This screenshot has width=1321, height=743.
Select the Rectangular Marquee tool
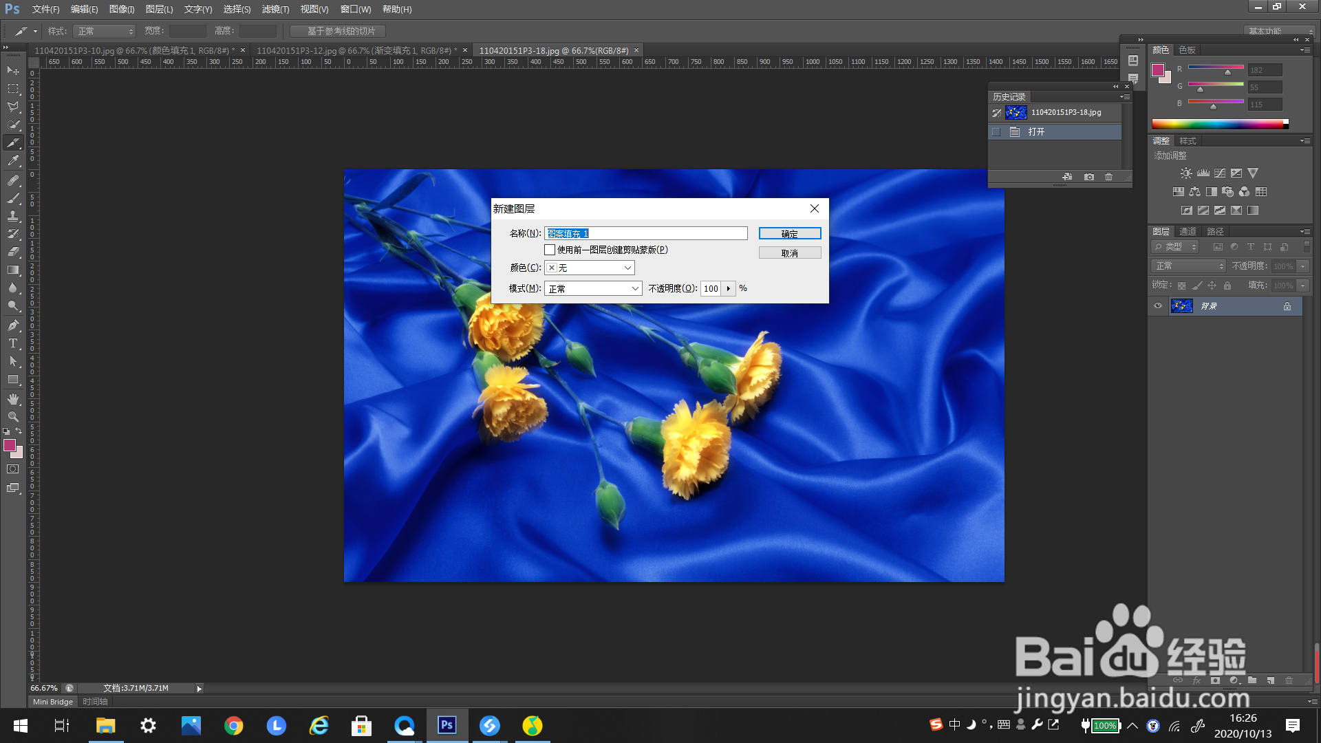click(x=13, y=89)
